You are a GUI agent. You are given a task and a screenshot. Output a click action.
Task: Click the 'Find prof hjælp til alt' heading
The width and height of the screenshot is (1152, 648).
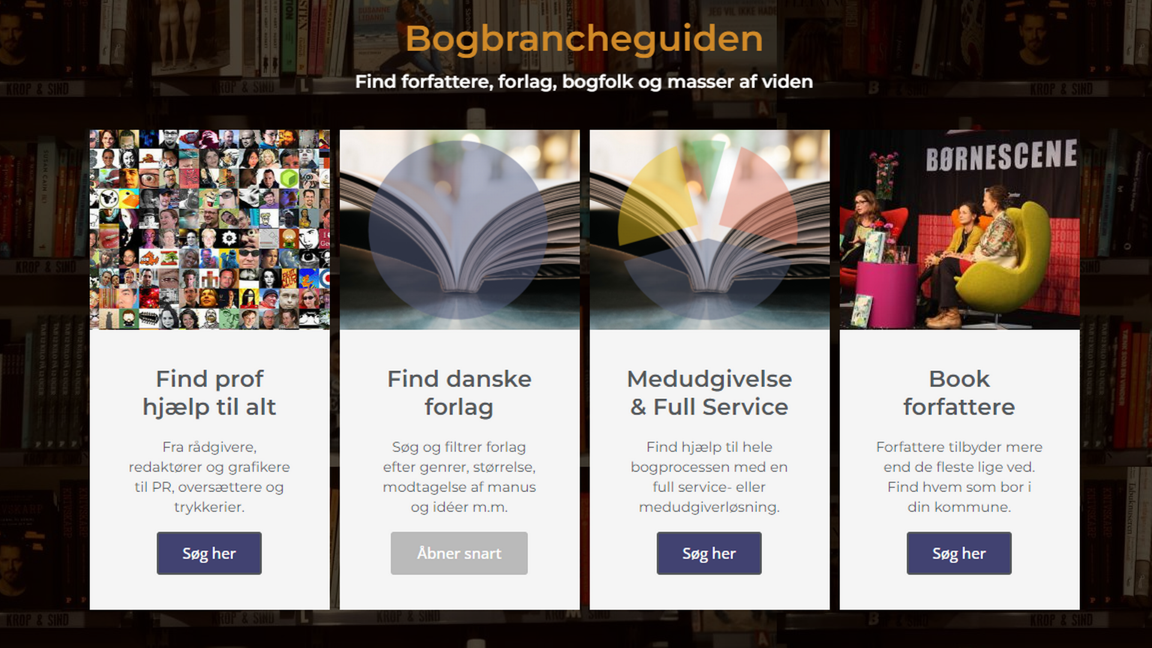209,393
